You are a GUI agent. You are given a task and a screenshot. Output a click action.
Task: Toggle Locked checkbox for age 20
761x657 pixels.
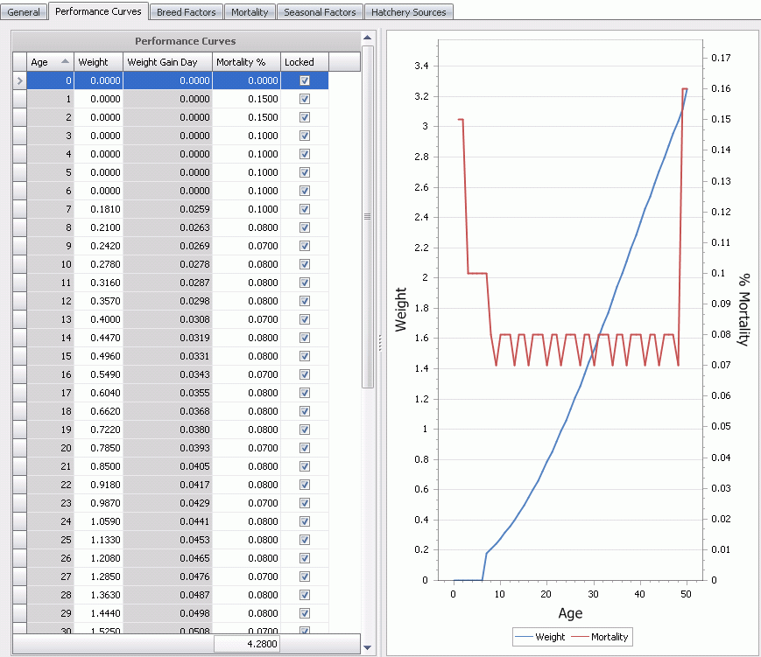pyautogui.click(x=305, y=448)
